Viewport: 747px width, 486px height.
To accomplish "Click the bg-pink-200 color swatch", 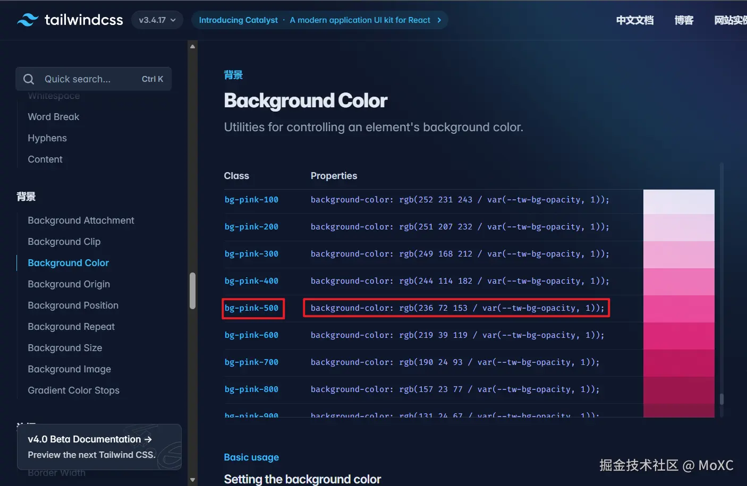I will point(679,227).
